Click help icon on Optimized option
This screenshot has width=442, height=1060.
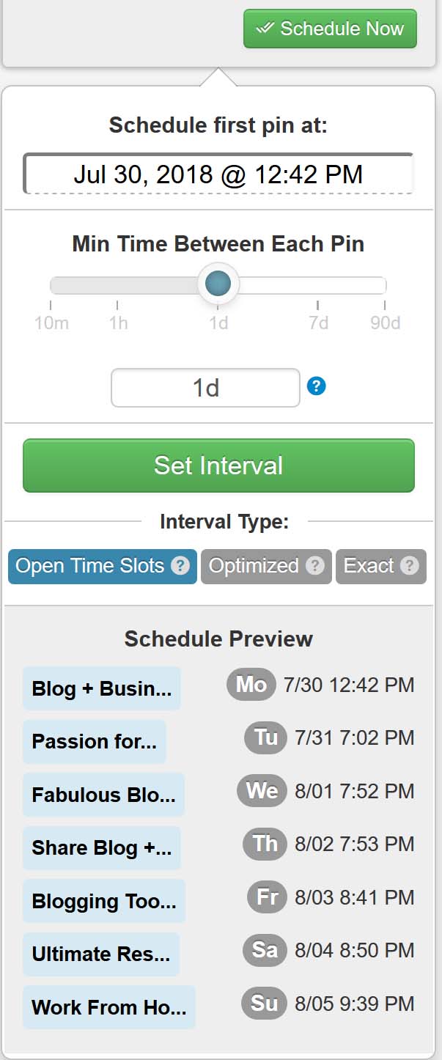click(315, 566)
